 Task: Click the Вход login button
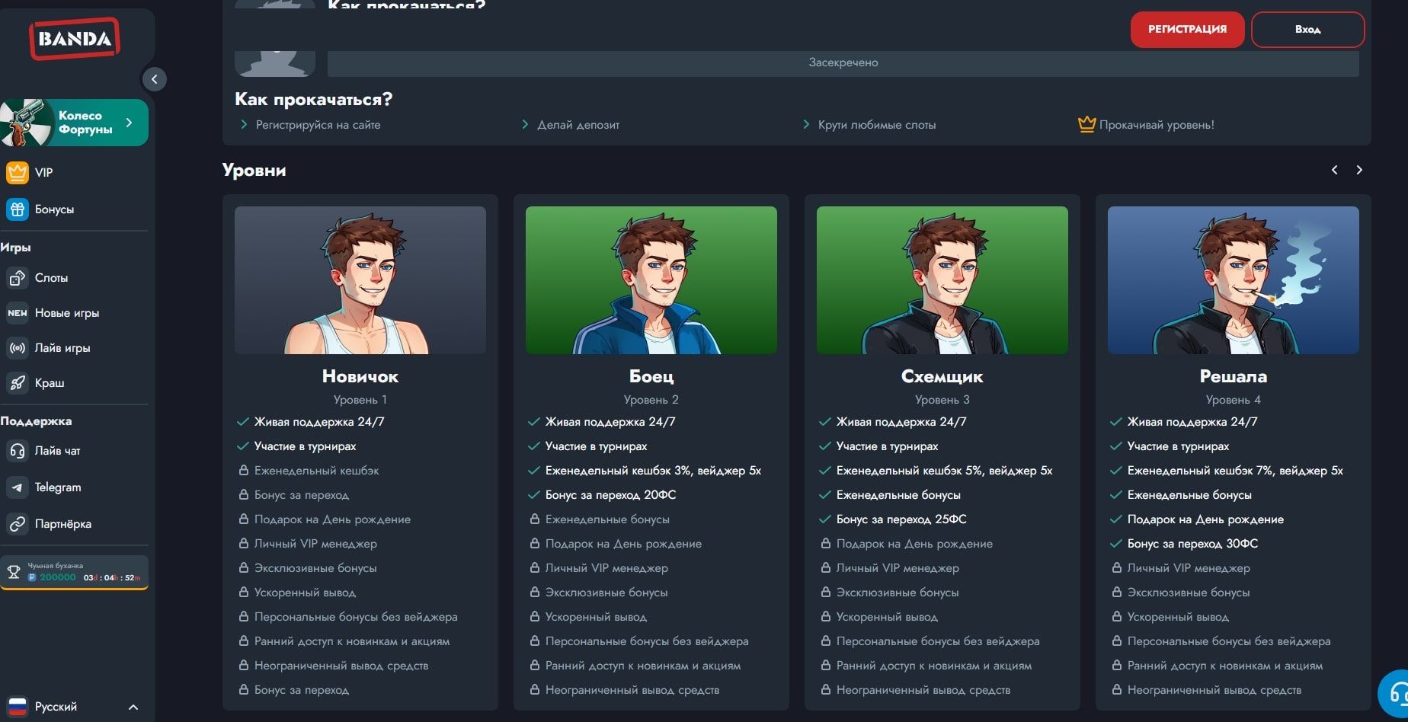click(1307, 30)
